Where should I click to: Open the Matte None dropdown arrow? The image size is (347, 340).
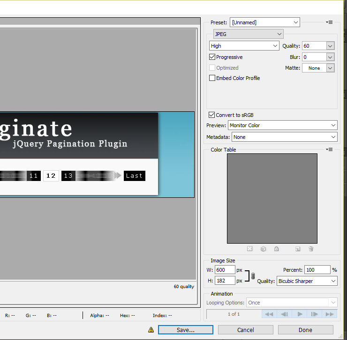tap(330, 68)
